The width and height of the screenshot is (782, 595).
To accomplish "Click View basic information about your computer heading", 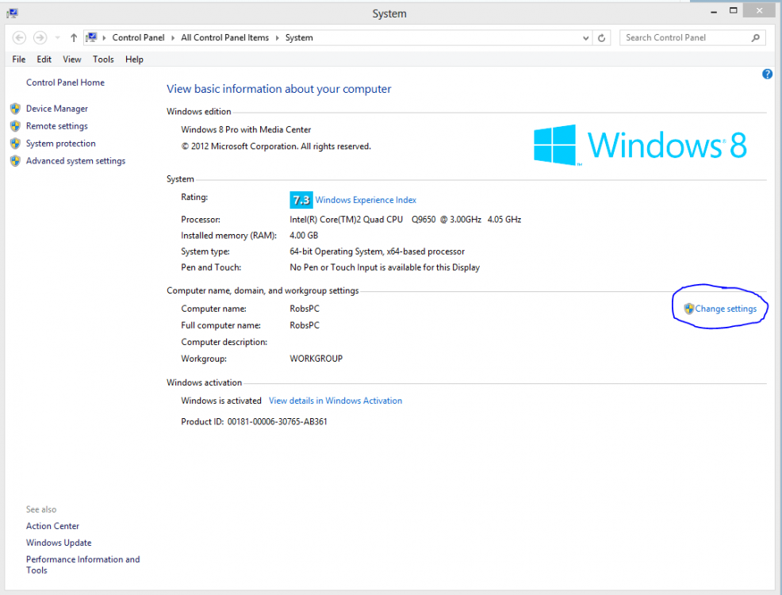I will (279, 89).
